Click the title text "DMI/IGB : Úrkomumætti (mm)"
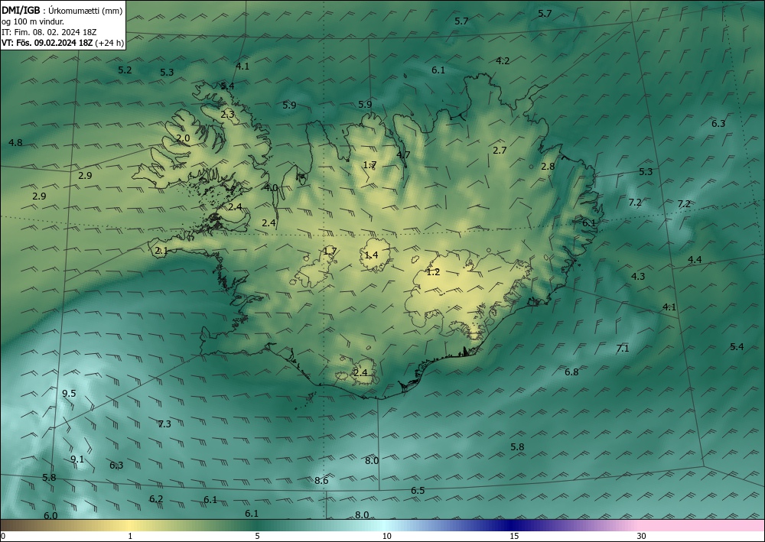The height and width of the screenshot is (542, 765). pyautogui.click(x=62, y=10)
